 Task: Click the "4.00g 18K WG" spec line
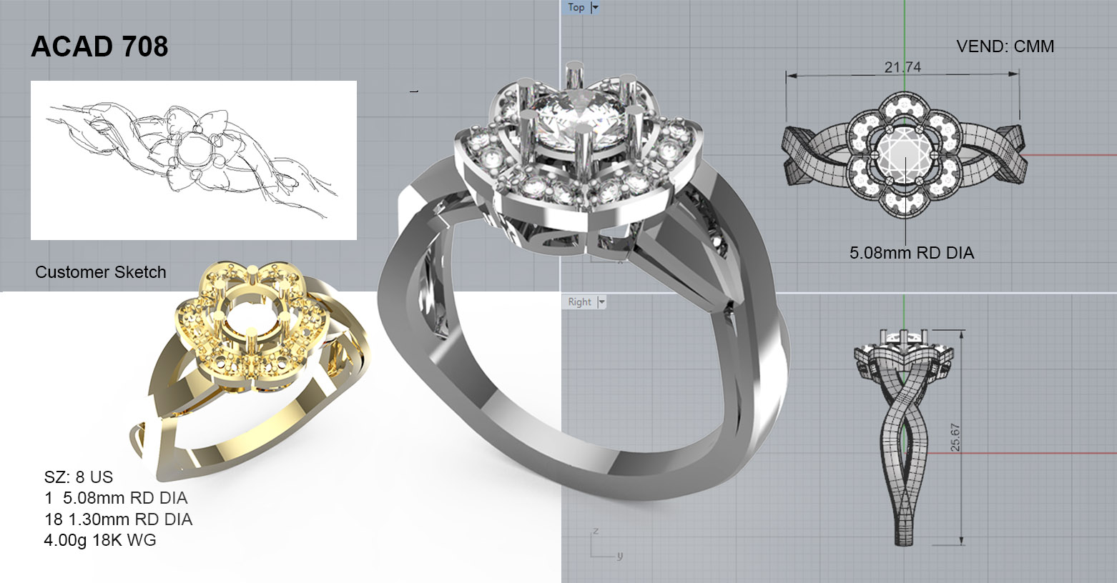click(x=100, y=540)
